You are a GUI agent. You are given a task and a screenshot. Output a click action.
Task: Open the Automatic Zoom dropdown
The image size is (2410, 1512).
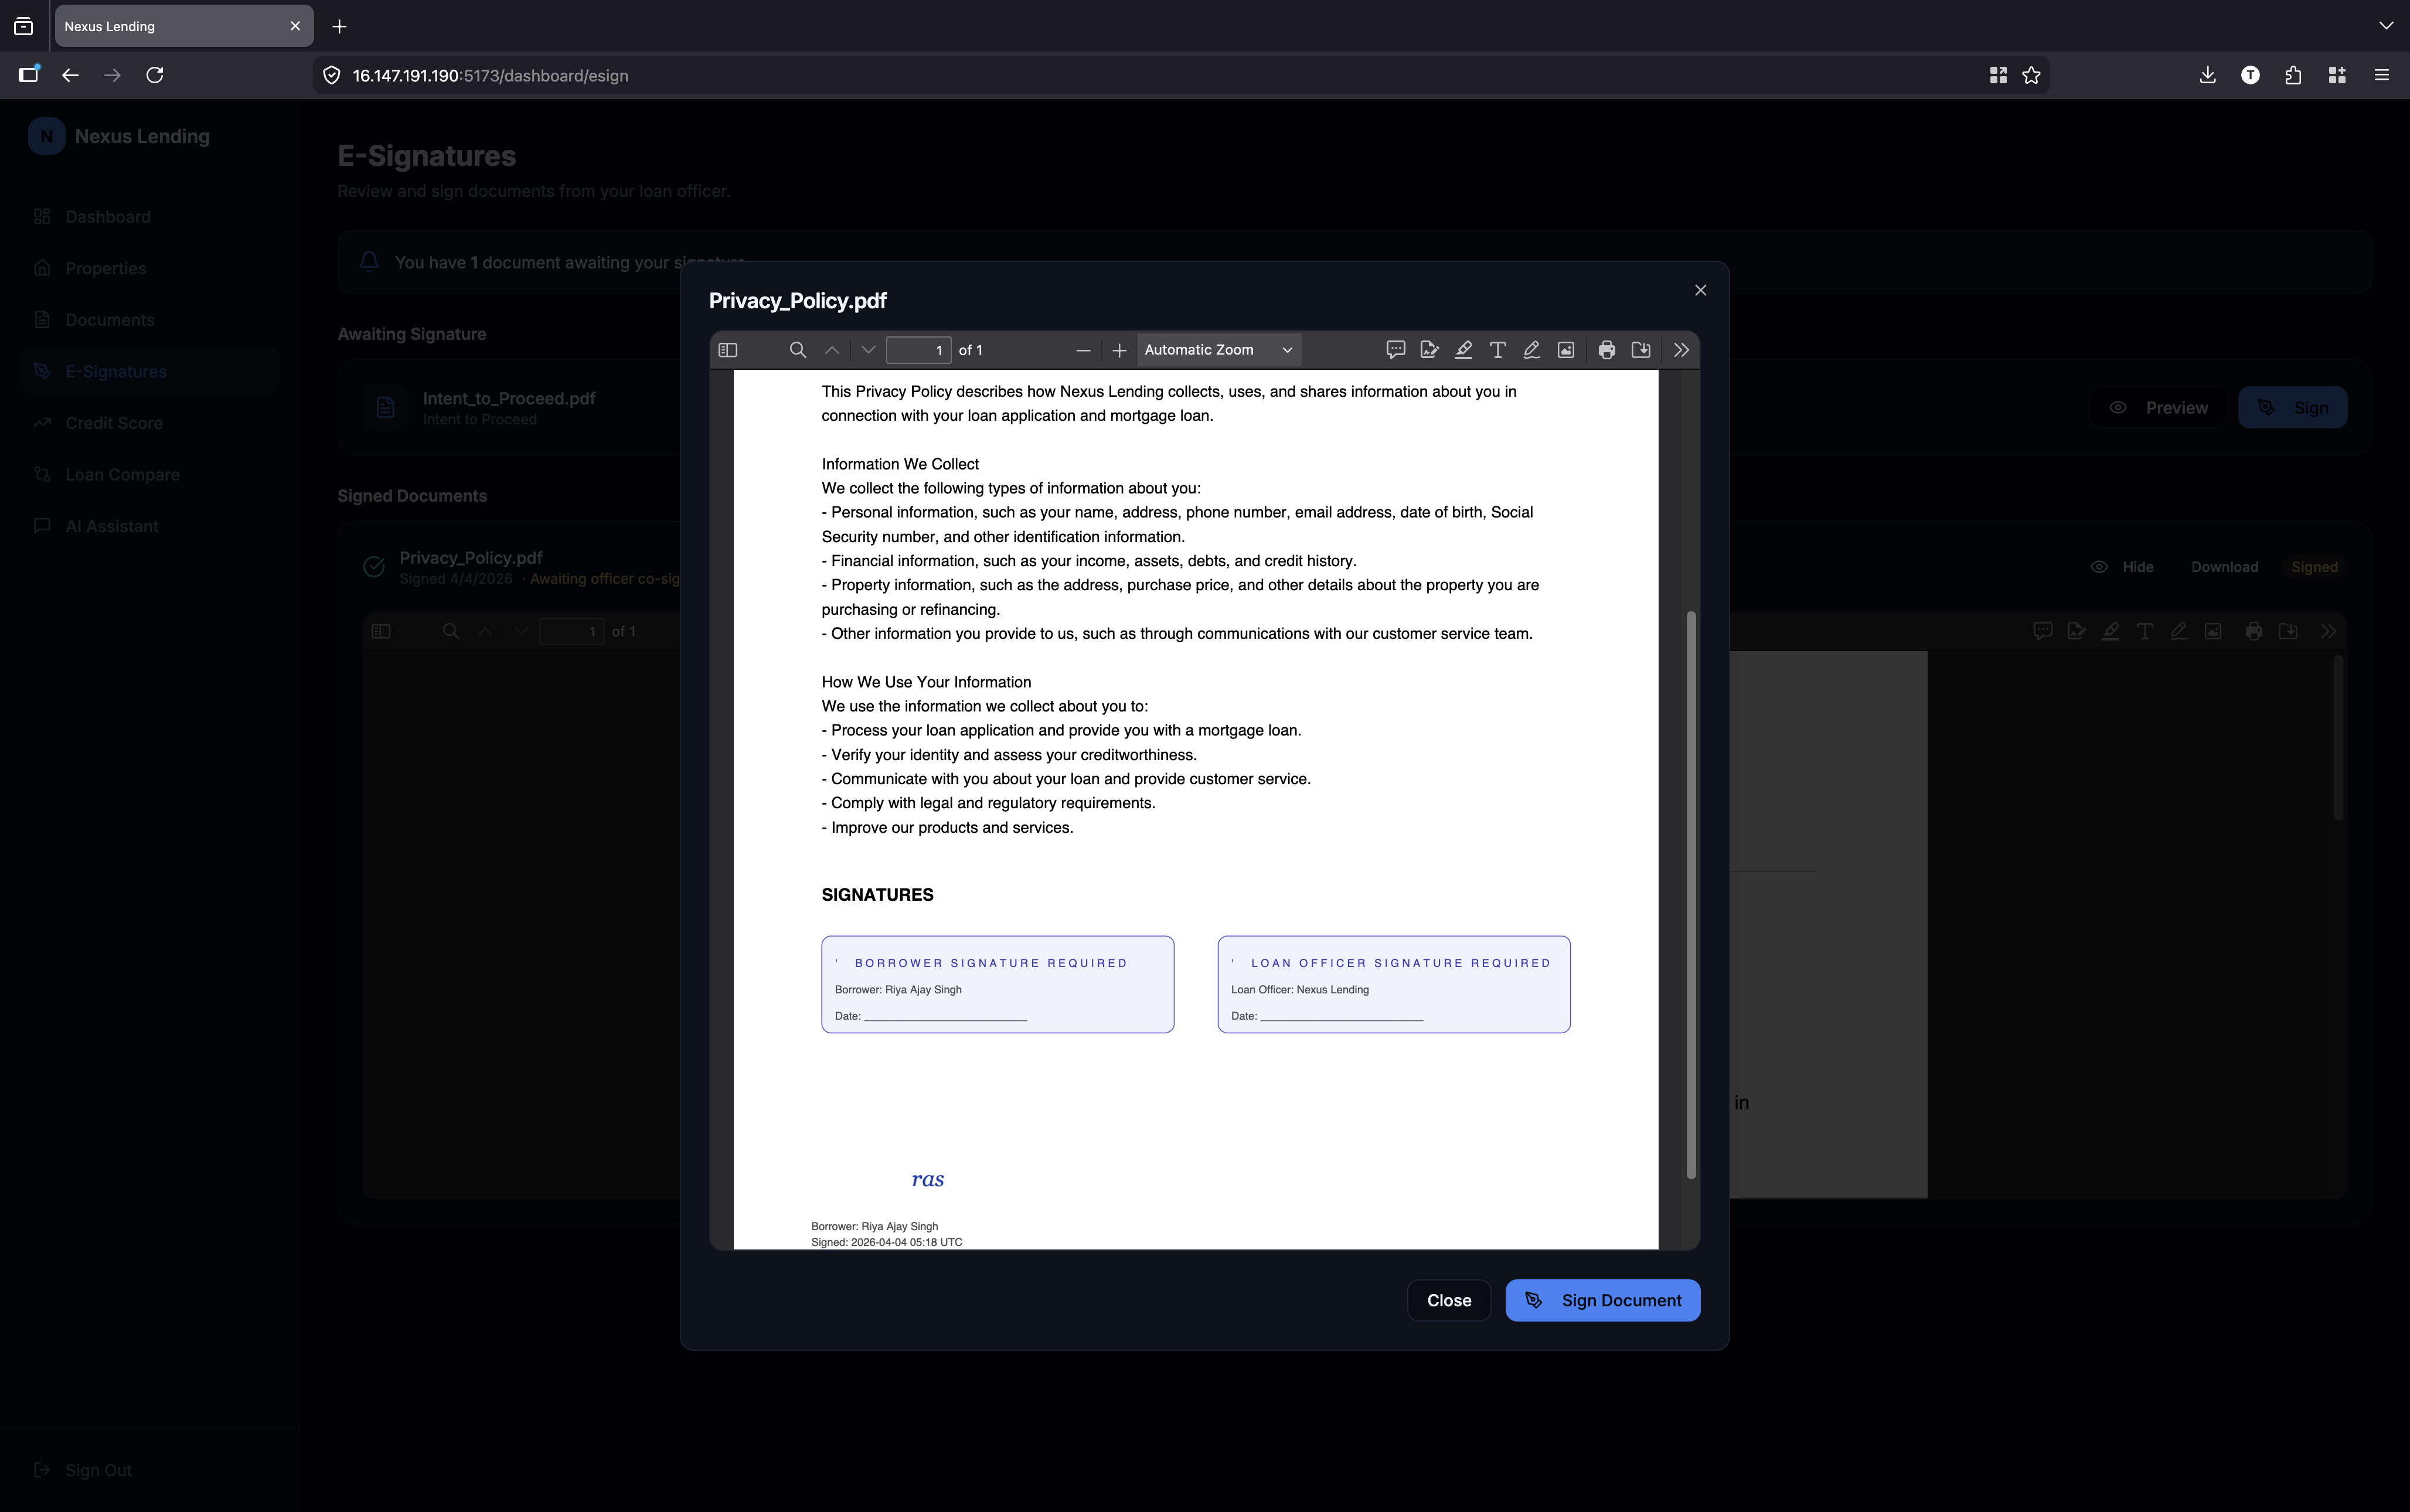pos(1218,350)
